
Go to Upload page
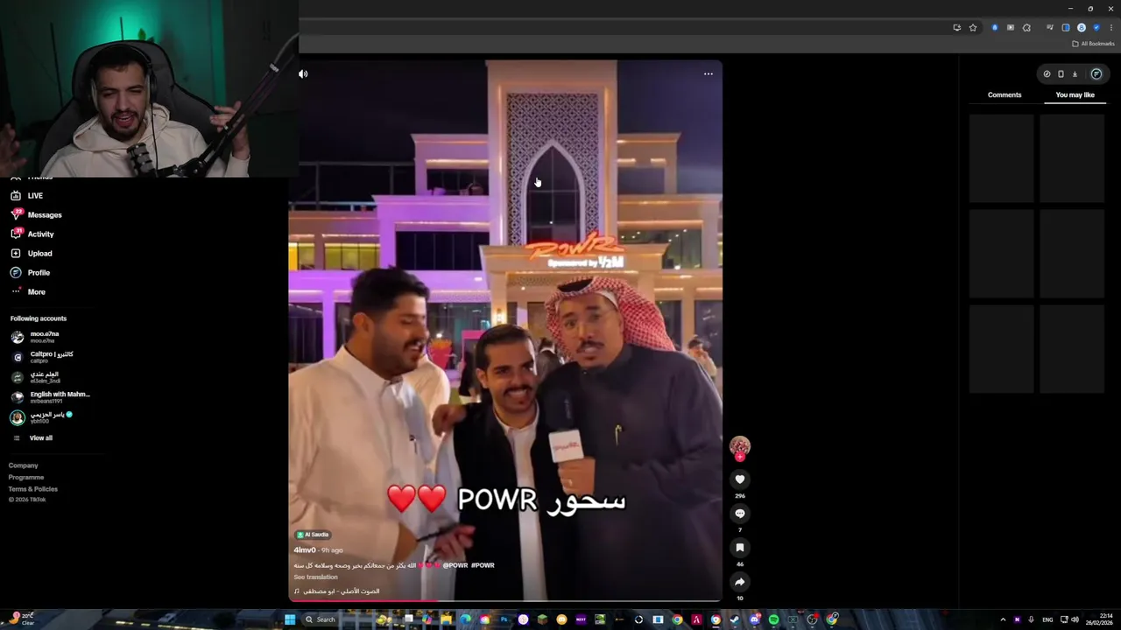[x=31, y=253]
